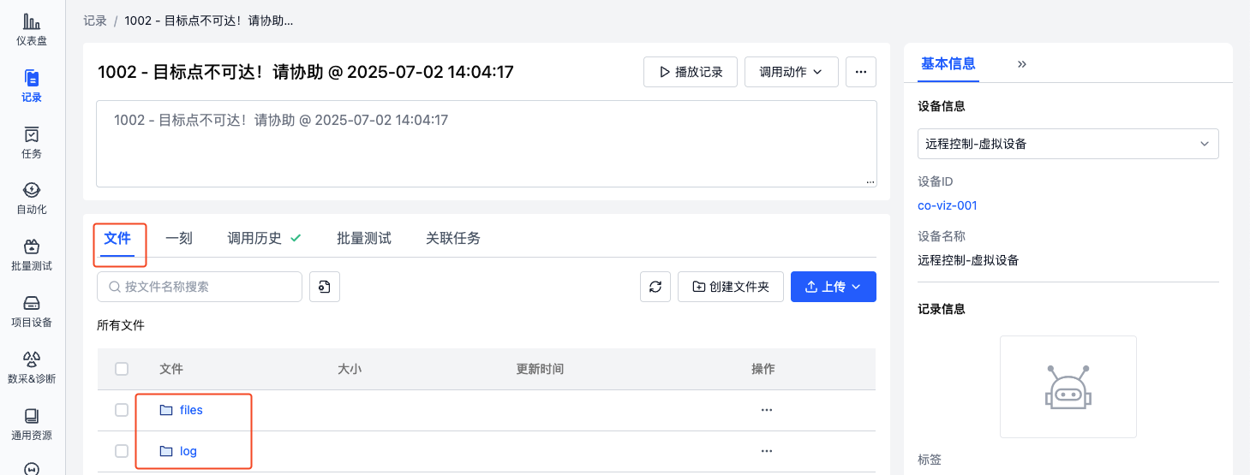Open the 调用动作 dropdown
Image resolution: width=1250 pixels, height=475 pixels.
[x=792, y=72]
